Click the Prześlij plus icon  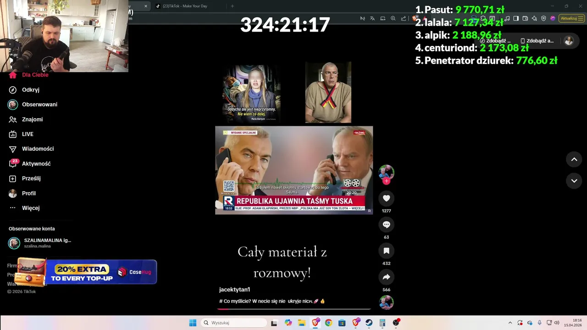pyautogui.click(x=13, y=178)
